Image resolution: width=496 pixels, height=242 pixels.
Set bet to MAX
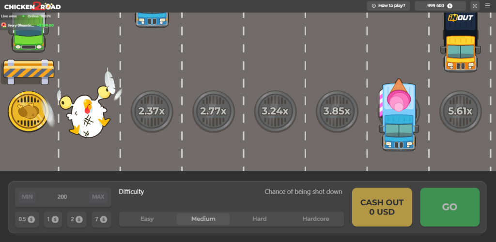(98, 197)
